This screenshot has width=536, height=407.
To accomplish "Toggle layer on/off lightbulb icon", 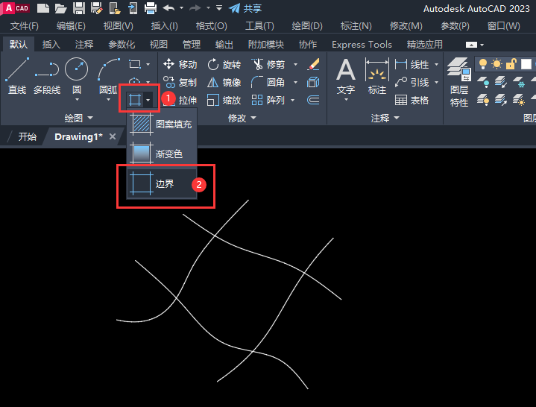I will pyautogui.click(x=482, y=64).
